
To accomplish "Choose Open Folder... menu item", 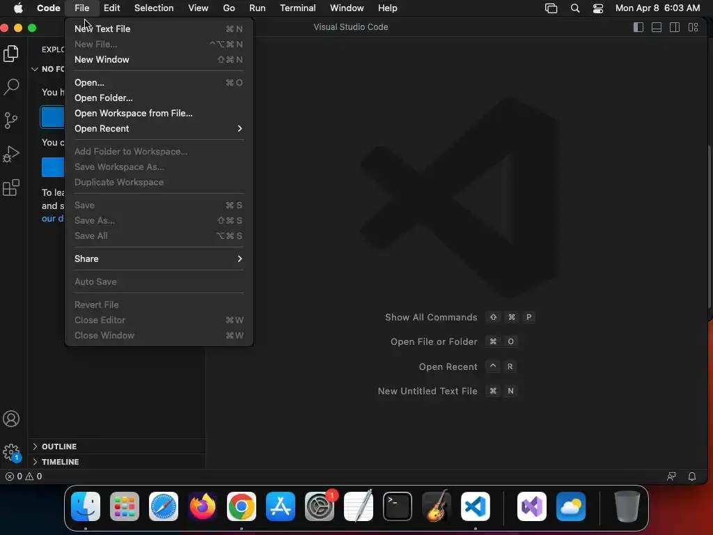I will (x=159, y=98).
